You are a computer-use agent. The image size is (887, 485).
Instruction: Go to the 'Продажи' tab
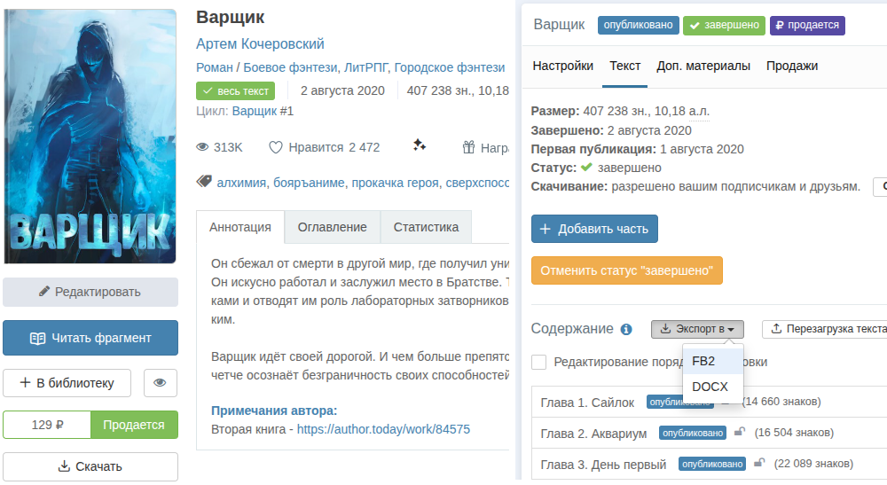pos(791,66)
